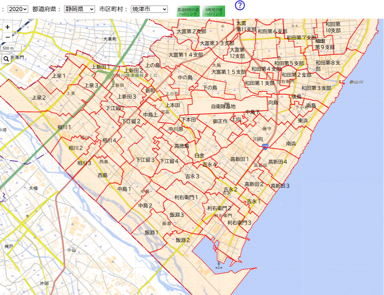Image resolution: width=384 pixels, height=295 pixels.
Task: Select the 自衛隊基地 district on the map
Action: [223, 106]
